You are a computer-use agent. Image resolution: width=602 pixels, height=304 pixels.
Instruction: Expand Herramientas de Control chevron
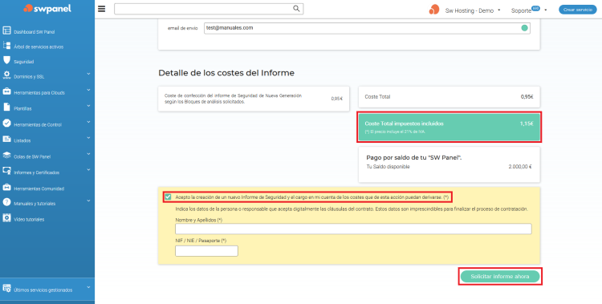pyautogui.click(x=88, y=122)
